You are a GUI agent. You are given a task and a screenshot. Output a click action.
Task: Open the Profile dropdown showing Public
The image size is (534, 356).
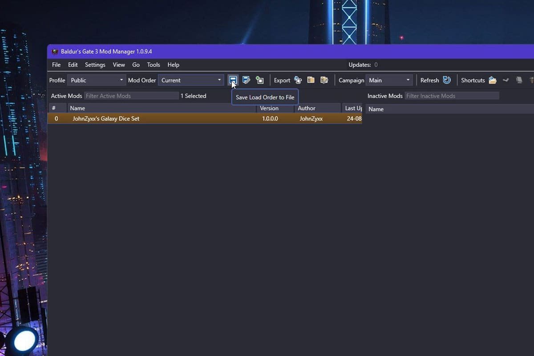97,80
